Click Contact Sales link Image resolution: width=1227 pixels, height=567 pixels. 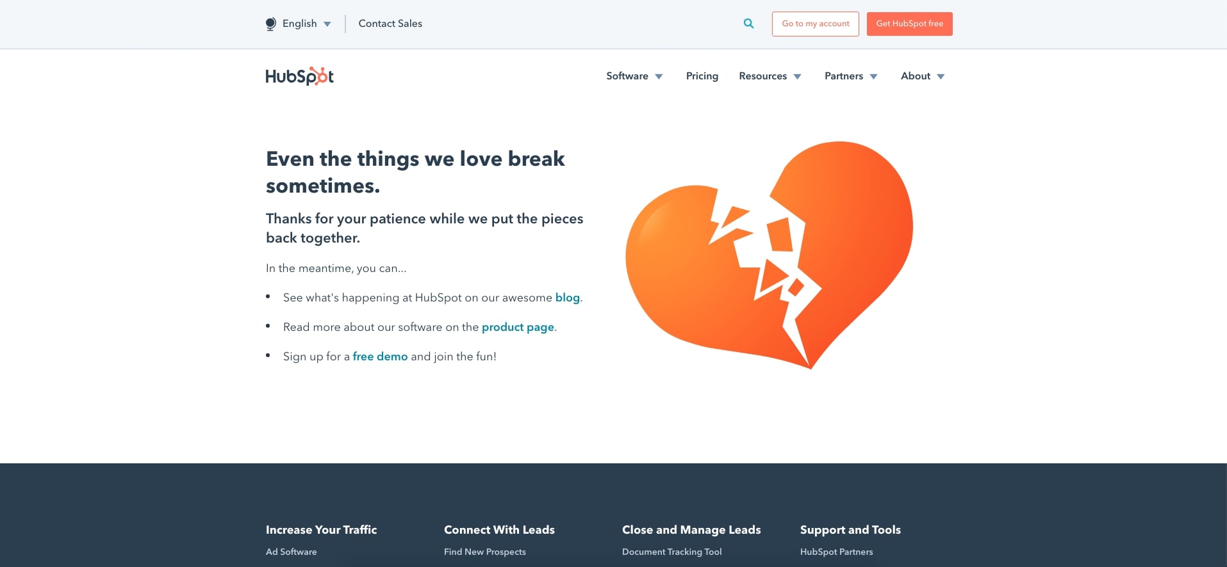click(x=390, y=24)
